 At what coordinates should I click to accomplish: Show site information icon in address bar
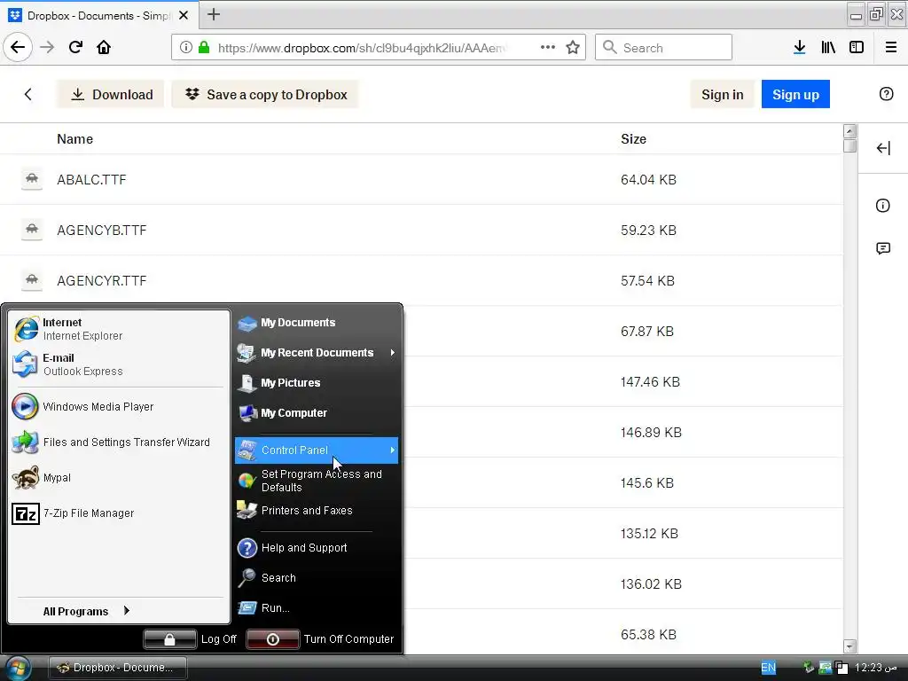tap(185, 47)
